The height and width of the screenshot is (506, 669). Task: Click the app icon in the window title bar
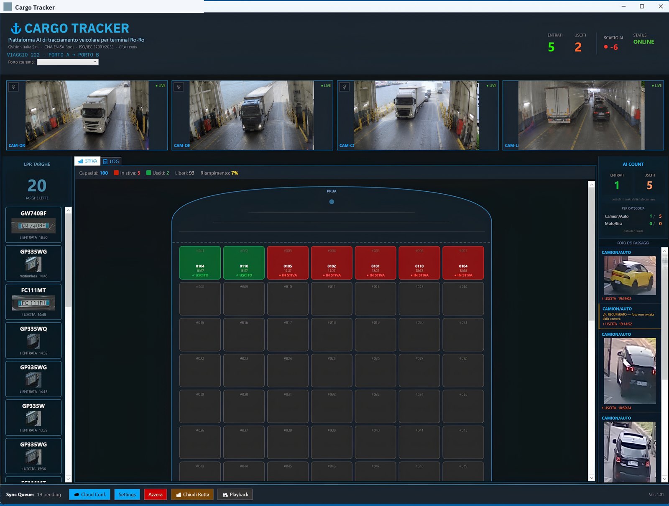[8, 7]
